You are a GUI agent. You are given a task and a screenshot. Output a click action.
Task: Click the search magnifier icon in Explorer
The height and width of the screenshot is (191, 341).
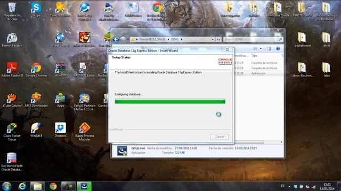[x=280, y=39]
